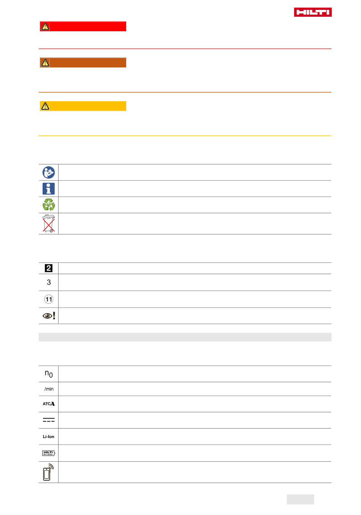Click the yellow caution banner
Screen dimensions: 361x515
[83, 106]
